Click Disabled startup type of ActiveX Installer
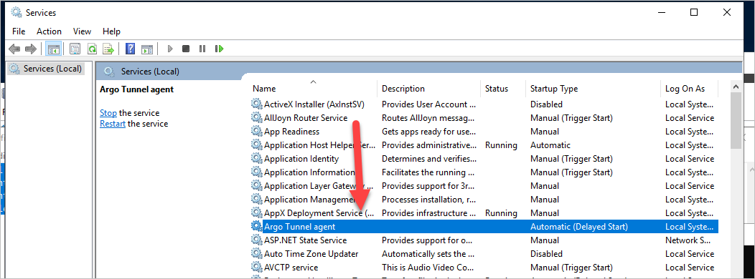The image size is (755, 279). [x=546, y=104]
